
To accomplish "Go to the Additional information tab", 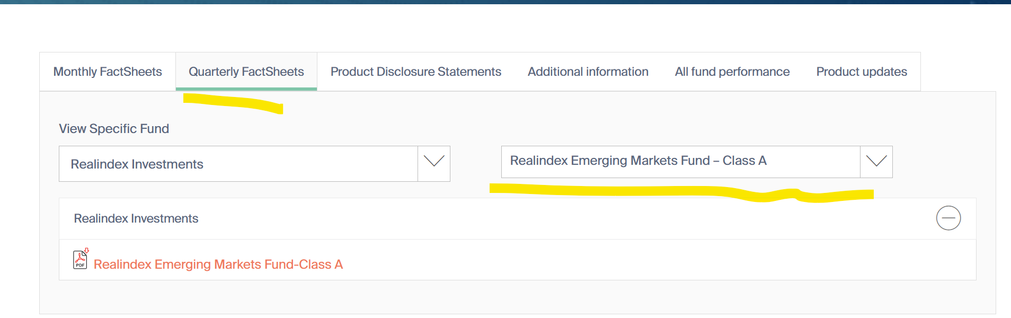I will pyautogui.click(x=588, y=72).
